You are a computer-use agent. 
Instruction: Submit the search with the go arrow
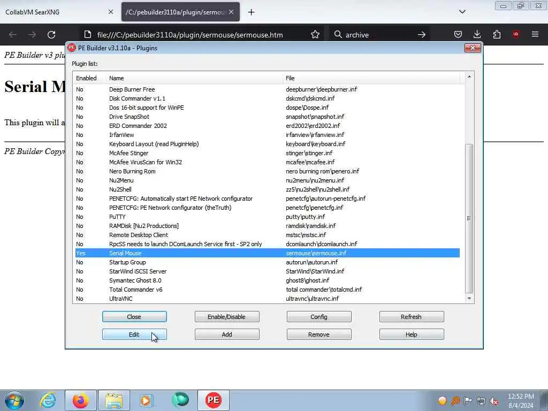point(422,35)
